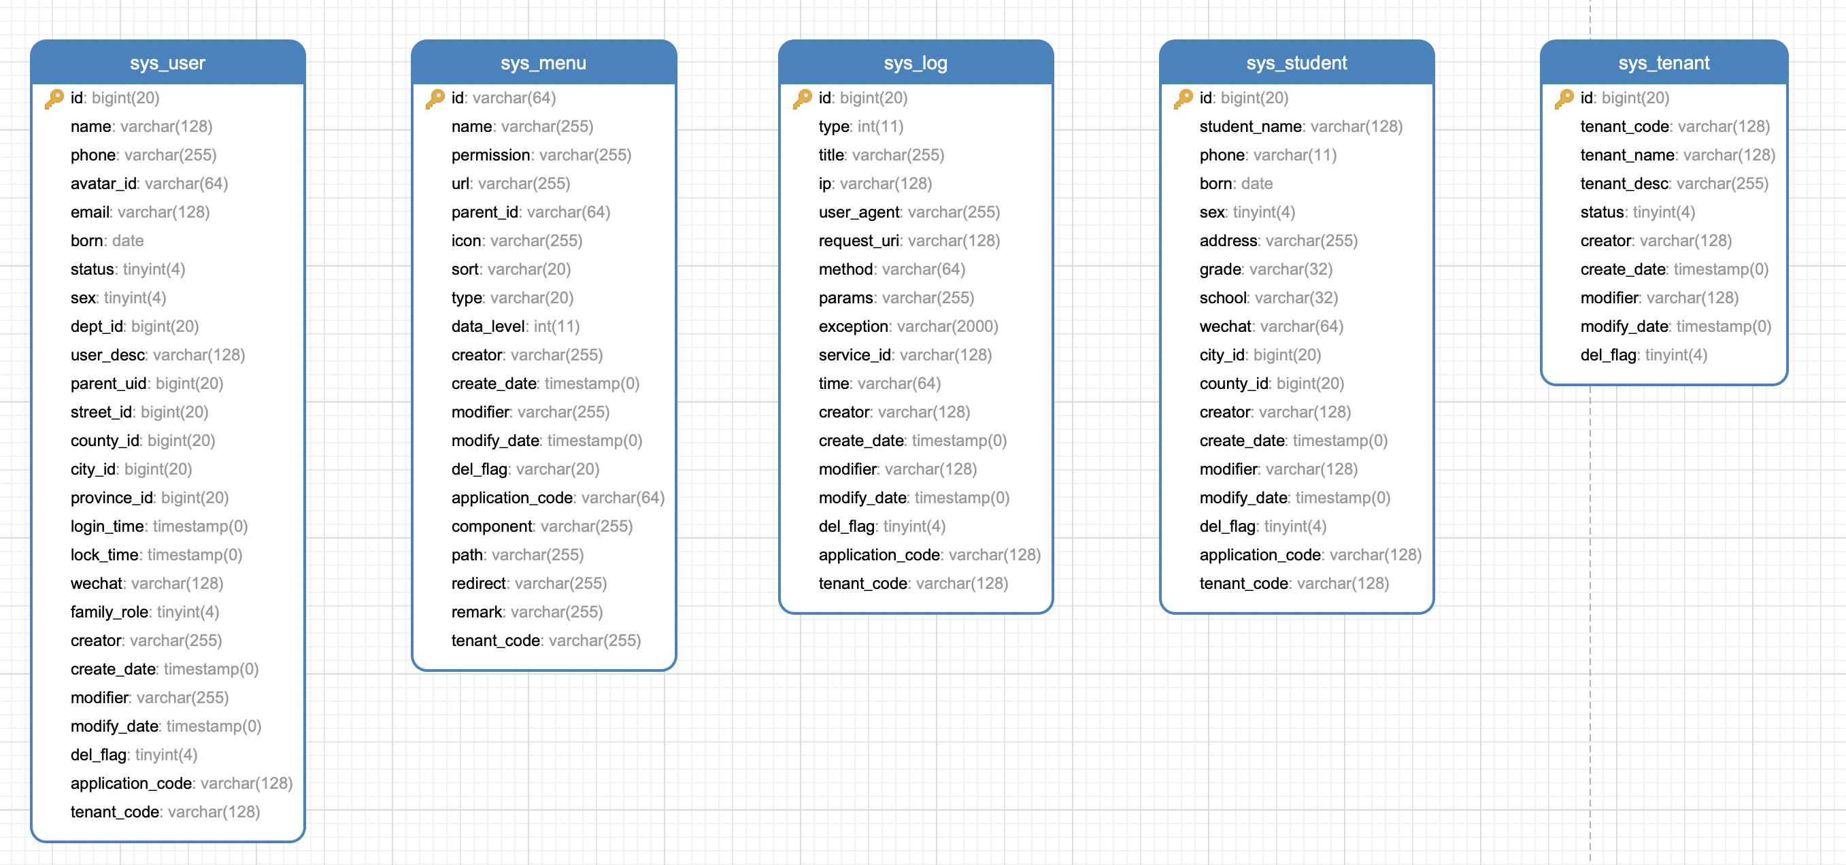Select params: varchar(255) row

point(896,297)
